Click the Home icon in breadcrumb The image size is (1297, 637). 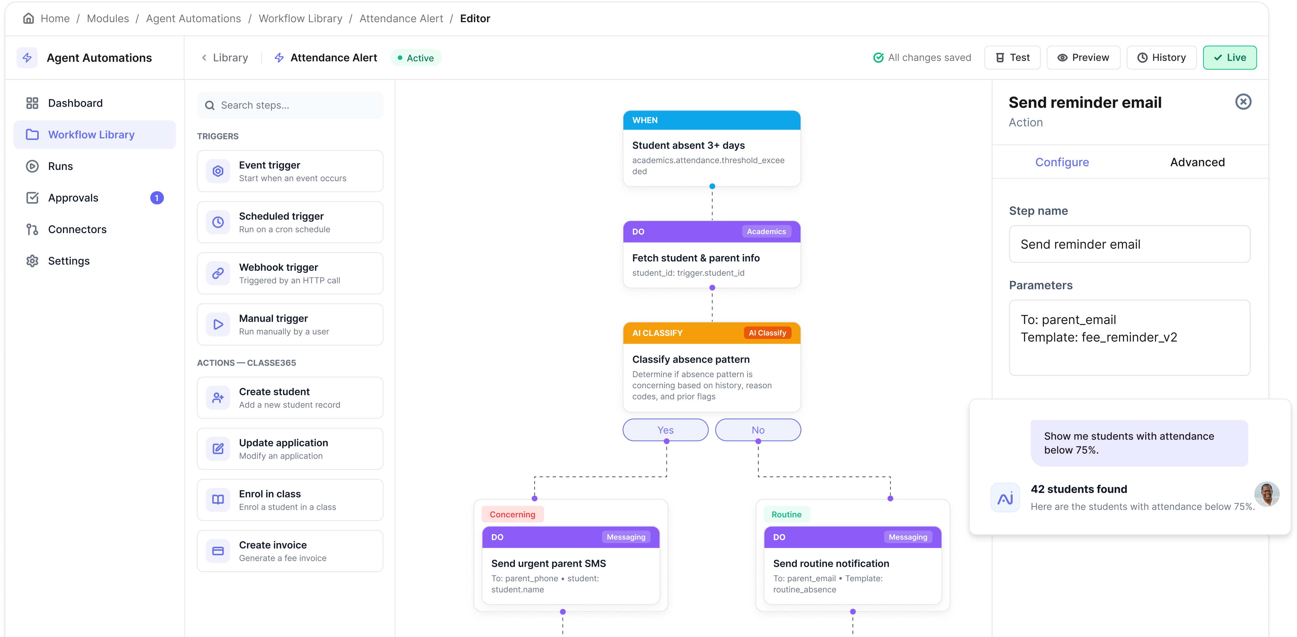click(x=29, y=18)
